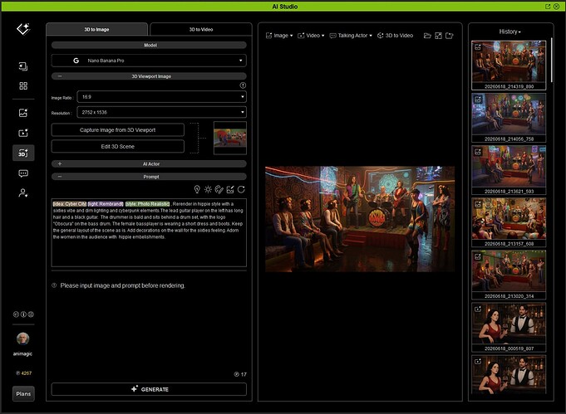Open the Nano Banana Pro model dropdown
Screen dimensions: 566x414
click(x=149, y=61)
